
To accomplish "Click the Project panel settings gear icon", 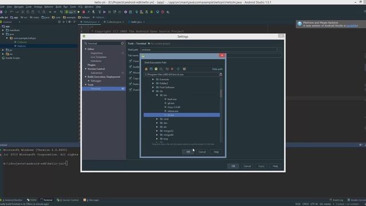I will (x=69, y=22).
